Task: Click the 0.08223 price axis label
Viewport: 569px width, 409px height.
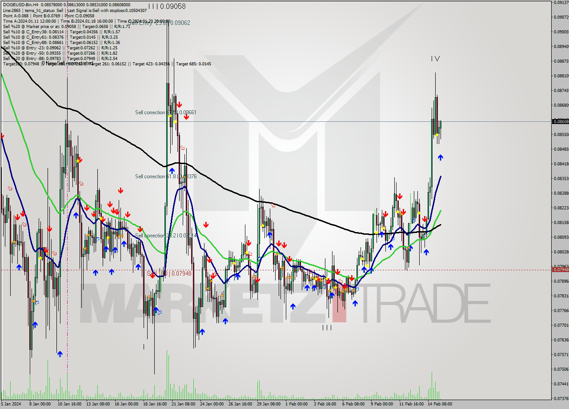Action: (561, 208)
